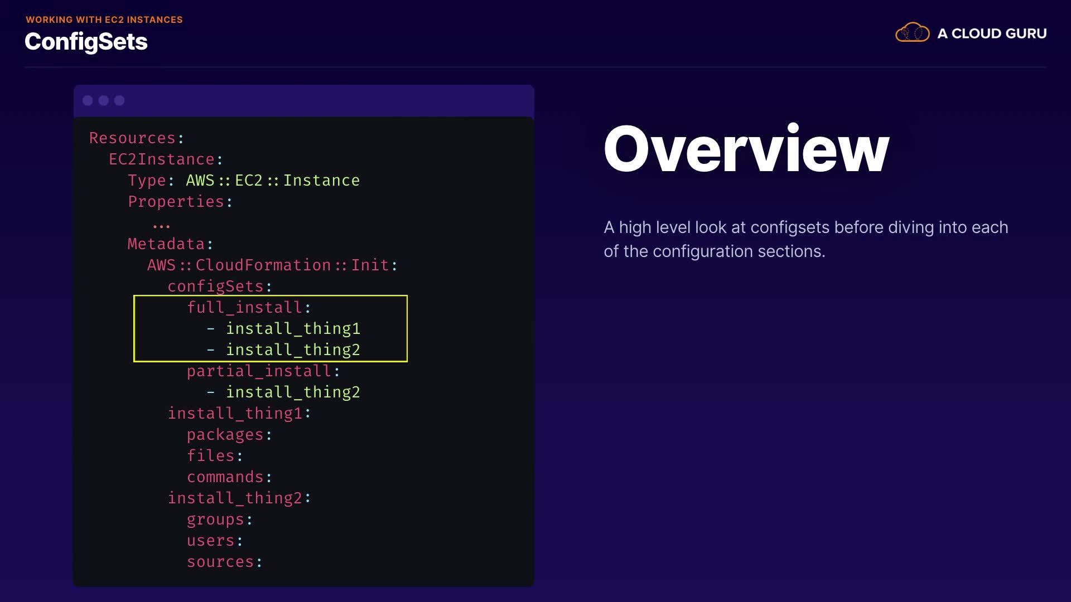The height and width of the screenshot is (602, 1071).
Task: Click the packages key under install_thing1
Action: [225, 435]
